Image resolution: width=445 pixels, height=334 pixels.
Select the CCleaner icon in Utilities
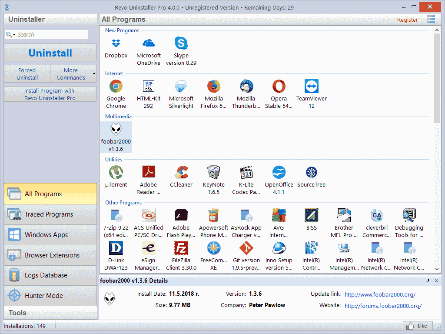point(181,172)
